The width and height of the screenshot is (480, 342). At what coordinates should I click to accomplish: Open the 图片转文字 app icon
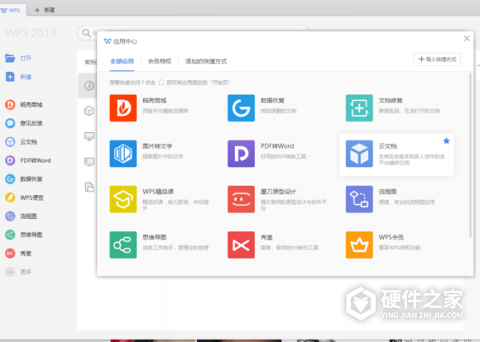pyautogui.click(x=123, y=153)
